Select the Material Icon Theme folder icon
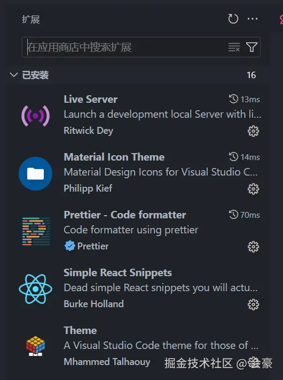 tap(36, 173)
